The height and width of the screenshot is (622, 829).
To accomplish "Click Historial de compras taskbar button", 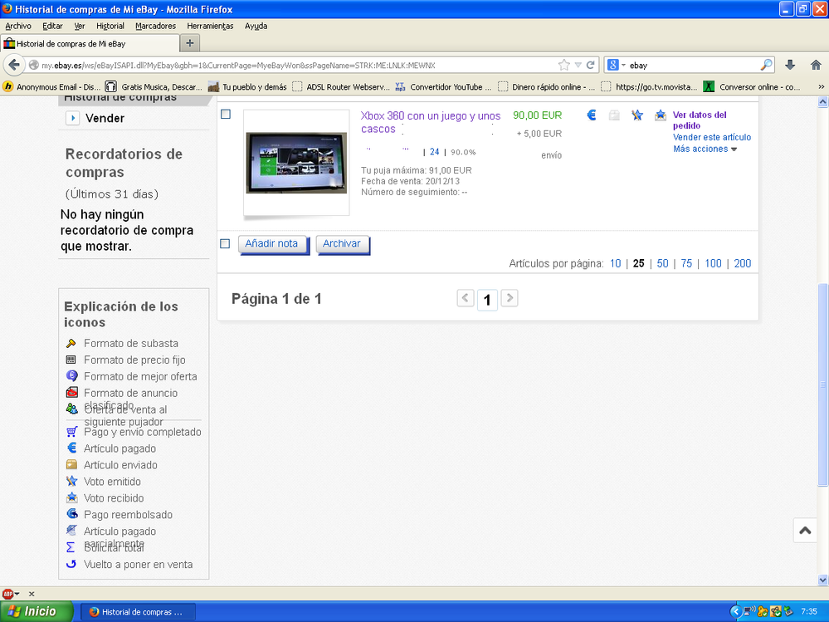I will [139, 612].
